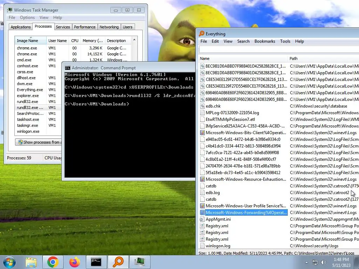Image resolution: width=359 pixels, height=269 pixels.
Task: Select the edb.chk file icon
Action: [x=202, y=106]
